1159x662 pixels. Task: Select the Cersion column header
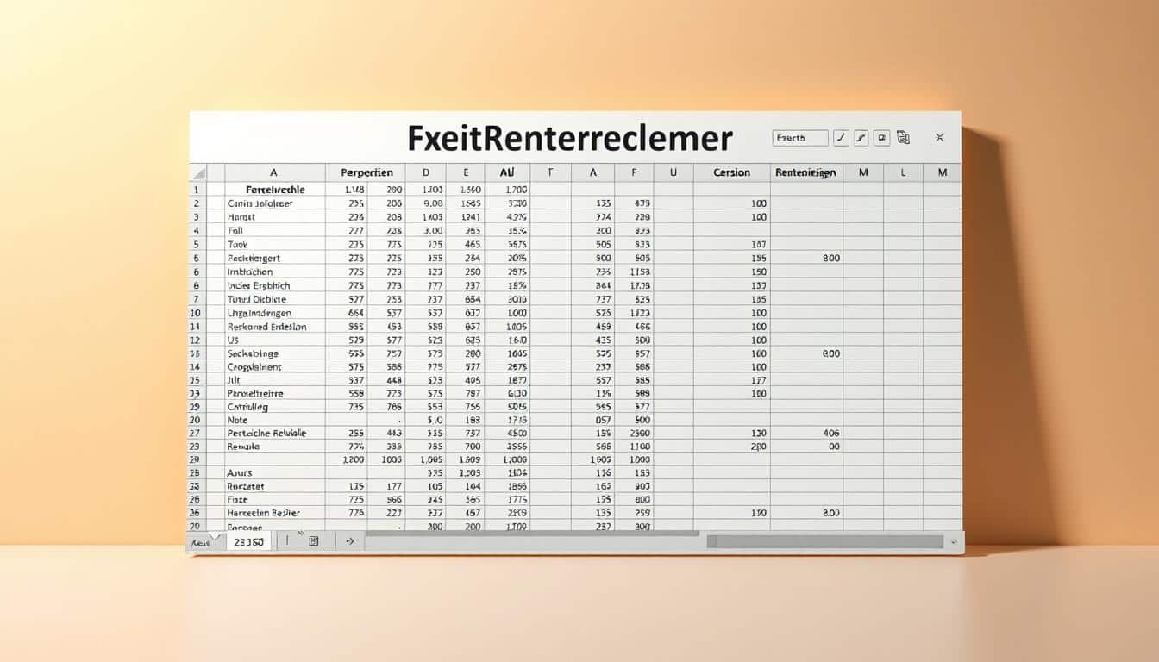(731, 172)
